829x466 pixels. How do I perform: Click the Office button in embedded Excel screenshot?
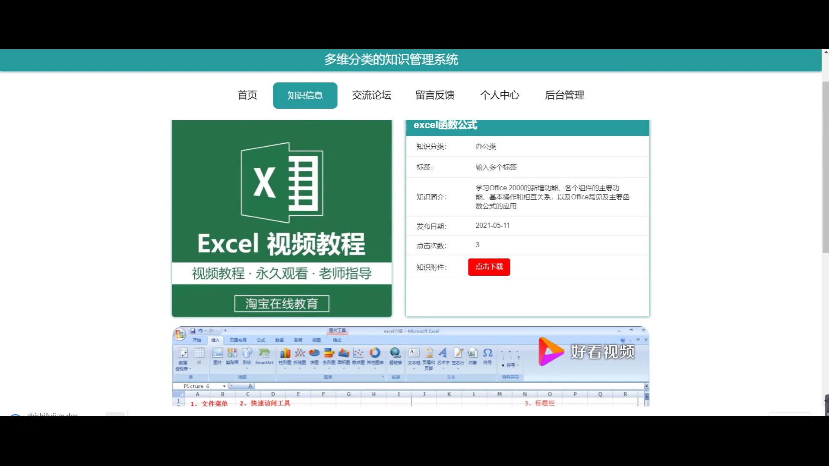[x=180, y=334]
